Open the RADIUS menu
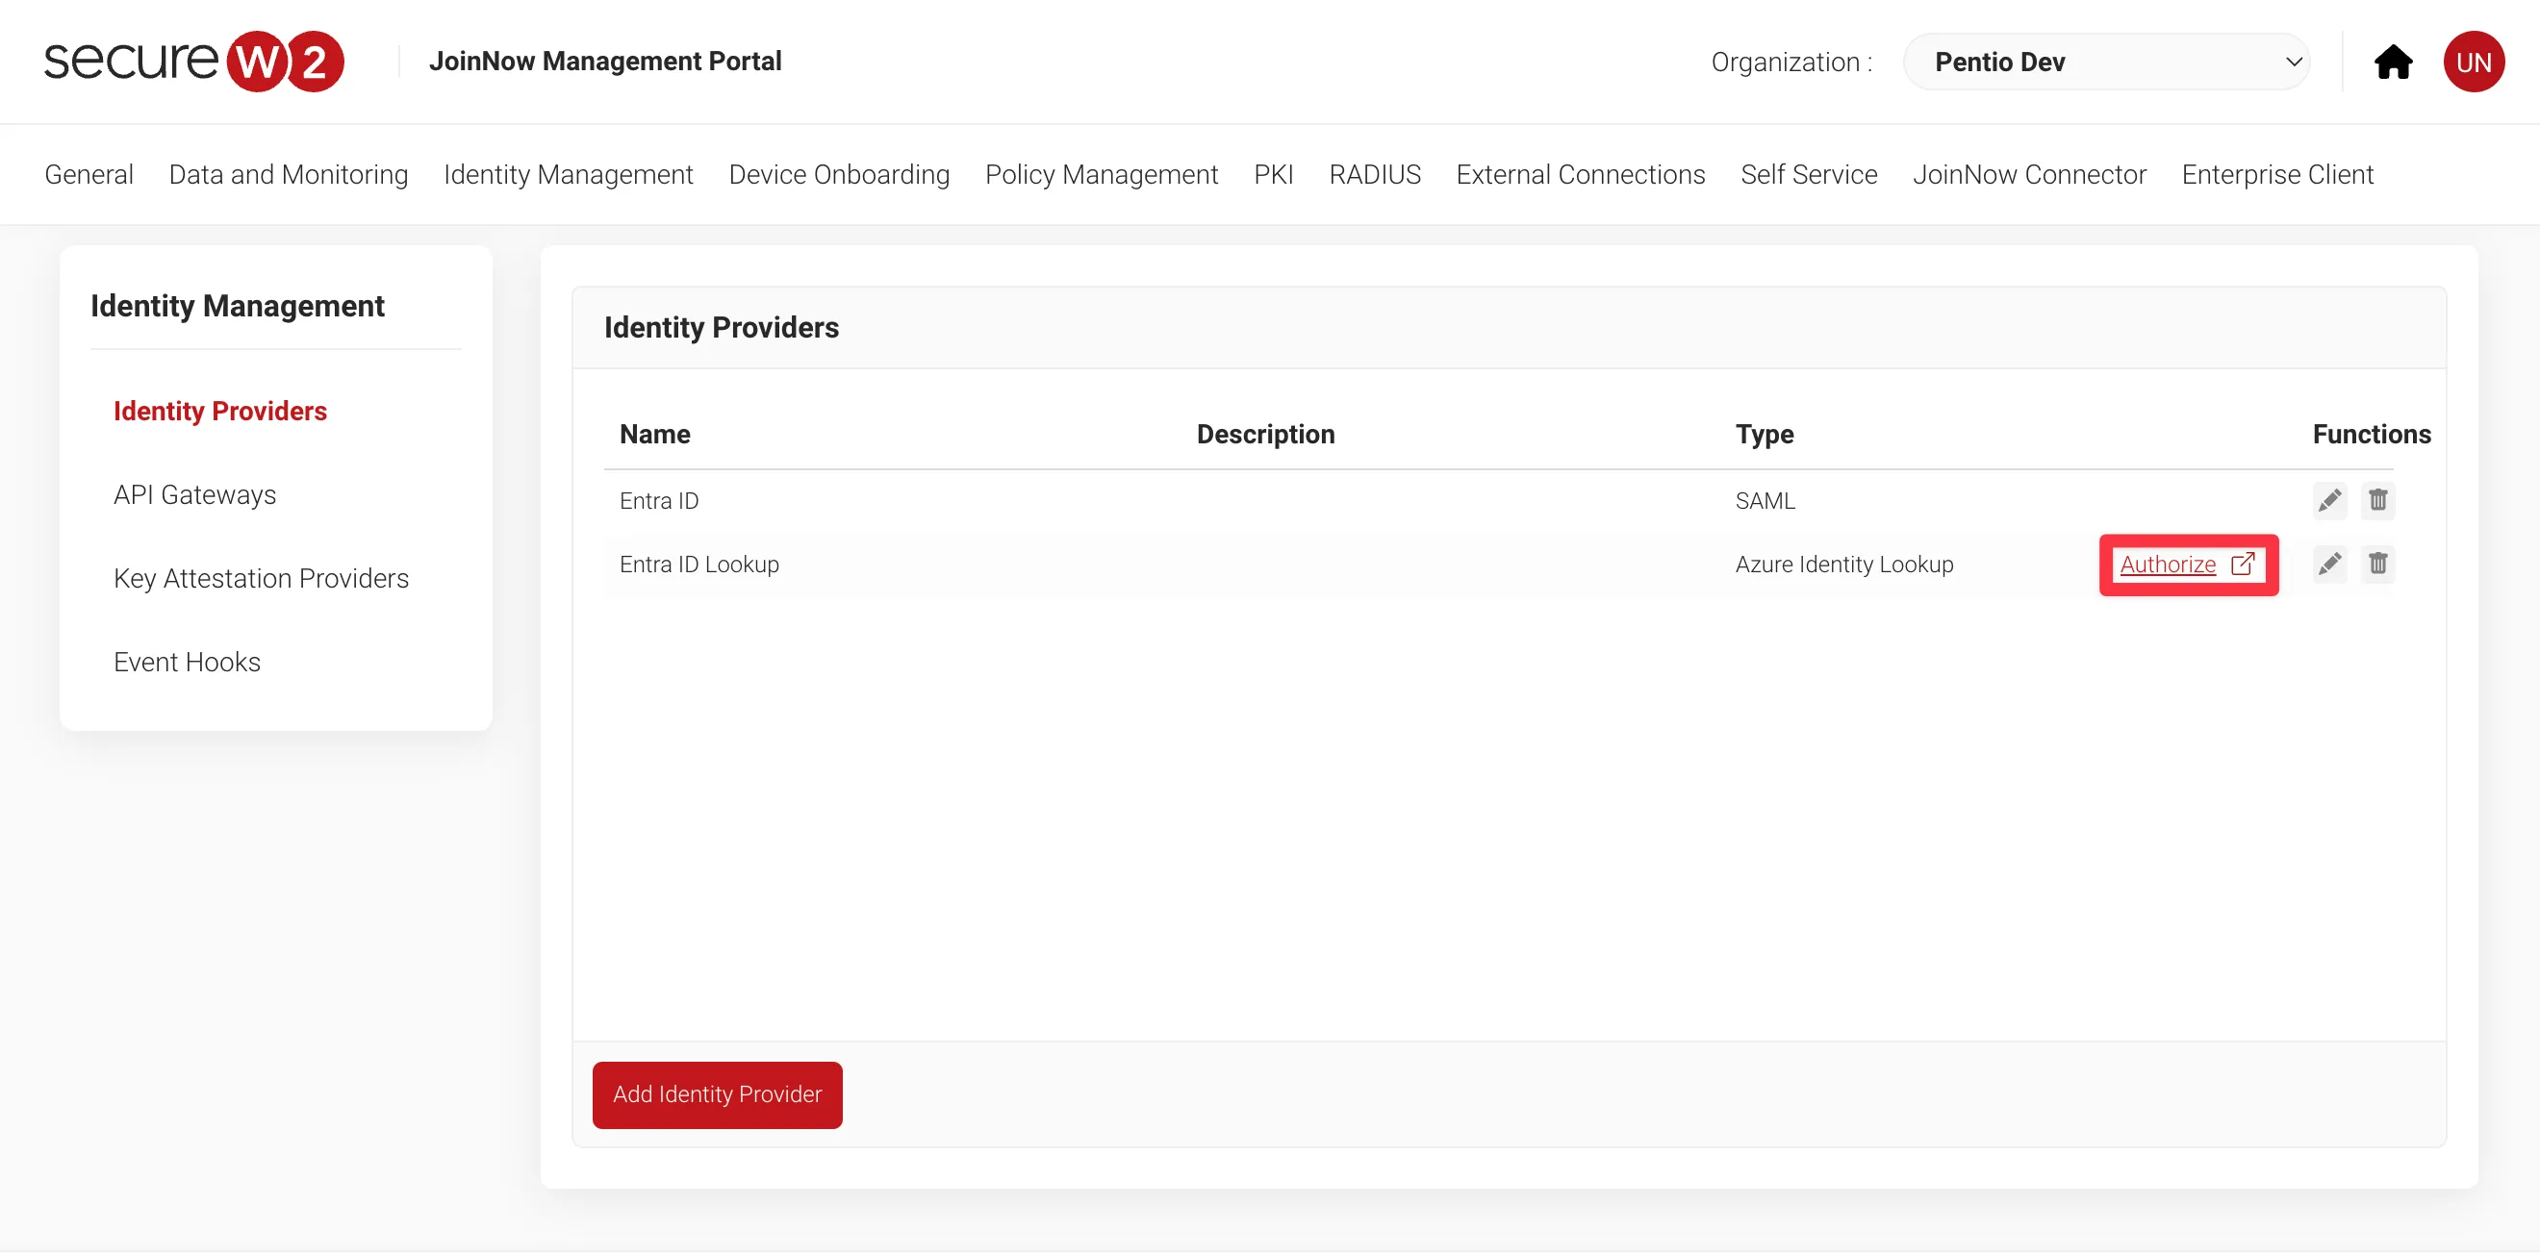The height and width of the screenshot is (1256, 2540). [1375, 174]
